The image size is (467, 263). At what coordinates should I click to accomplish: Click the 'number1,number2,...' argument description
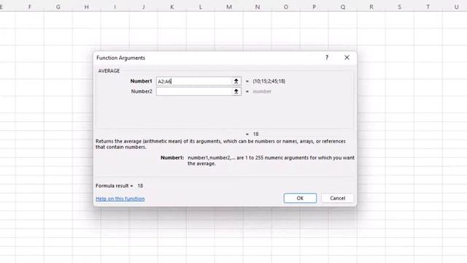271,161
